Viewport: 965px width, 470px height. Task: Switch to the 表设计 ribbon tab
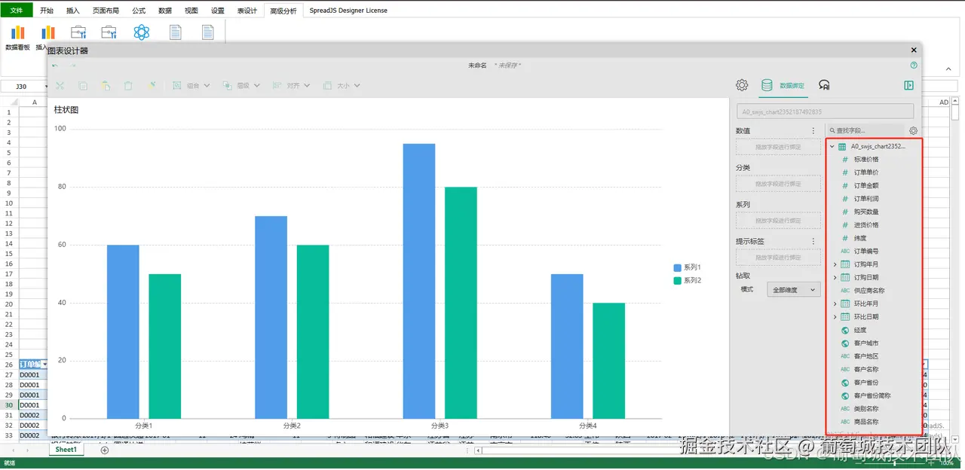coord(247,11)
